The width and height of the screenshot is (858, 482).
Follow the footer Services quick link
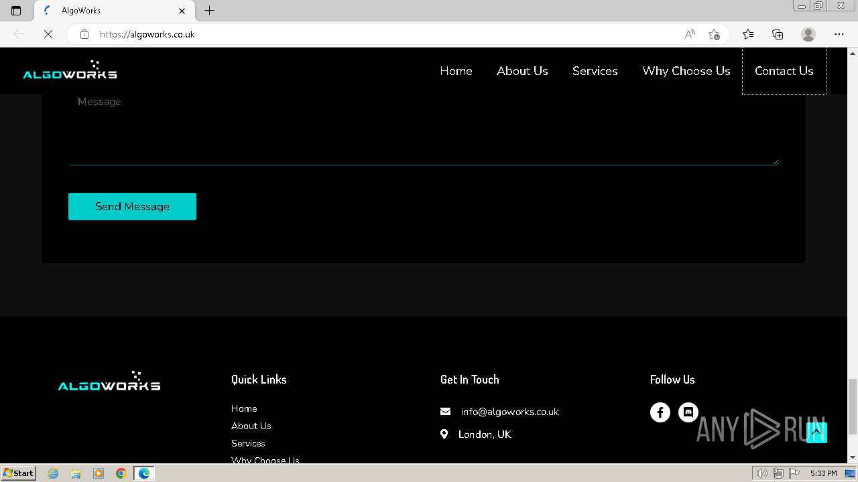248,443
